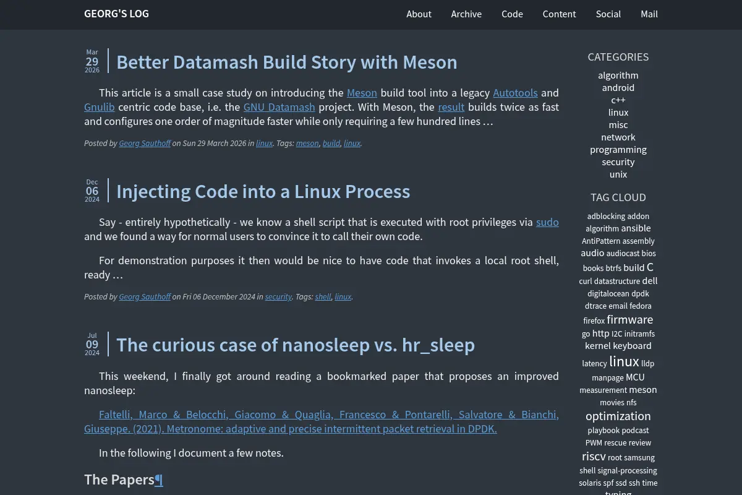Click the shell tag under Injecting Code post
The width and height of the screenshot is (742, 495).
coord(323,297)
